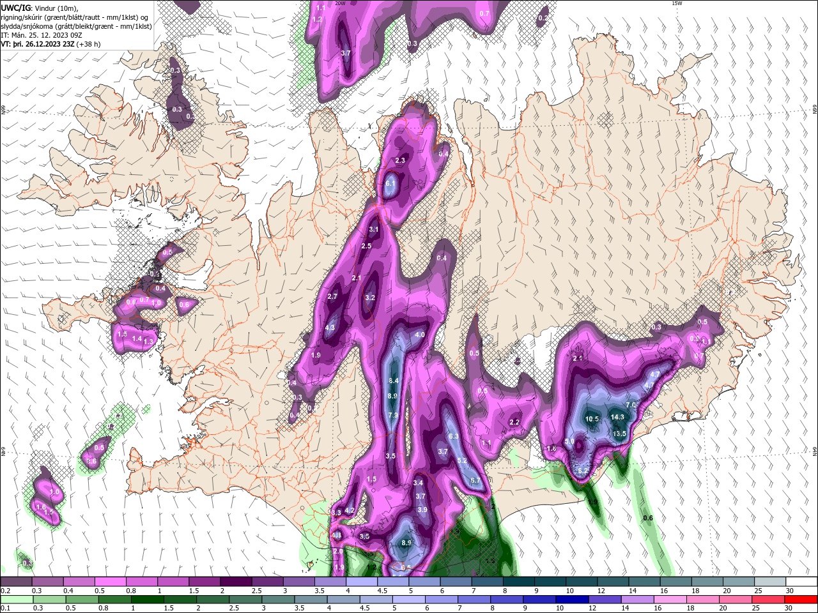
Task: Pick the light grey 25–30 snow scale swatch
Action: point(770,582)
